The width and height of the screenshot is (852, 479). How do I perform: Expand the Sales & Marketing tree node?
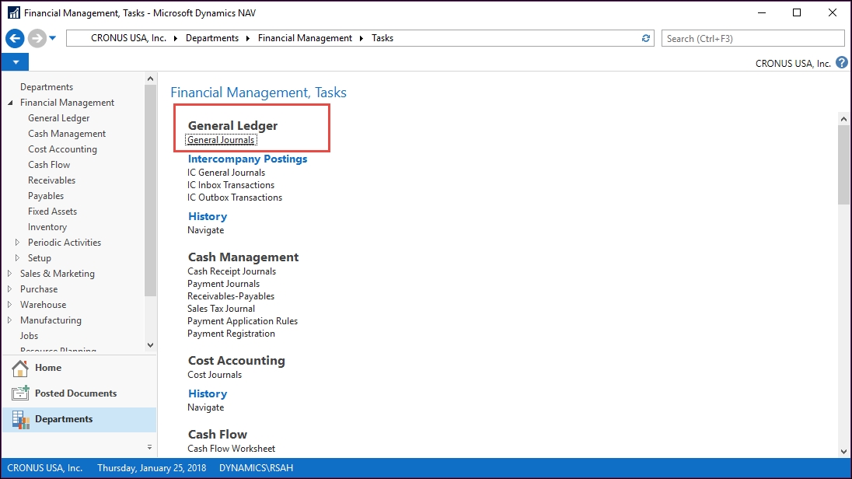pos(10,274)
